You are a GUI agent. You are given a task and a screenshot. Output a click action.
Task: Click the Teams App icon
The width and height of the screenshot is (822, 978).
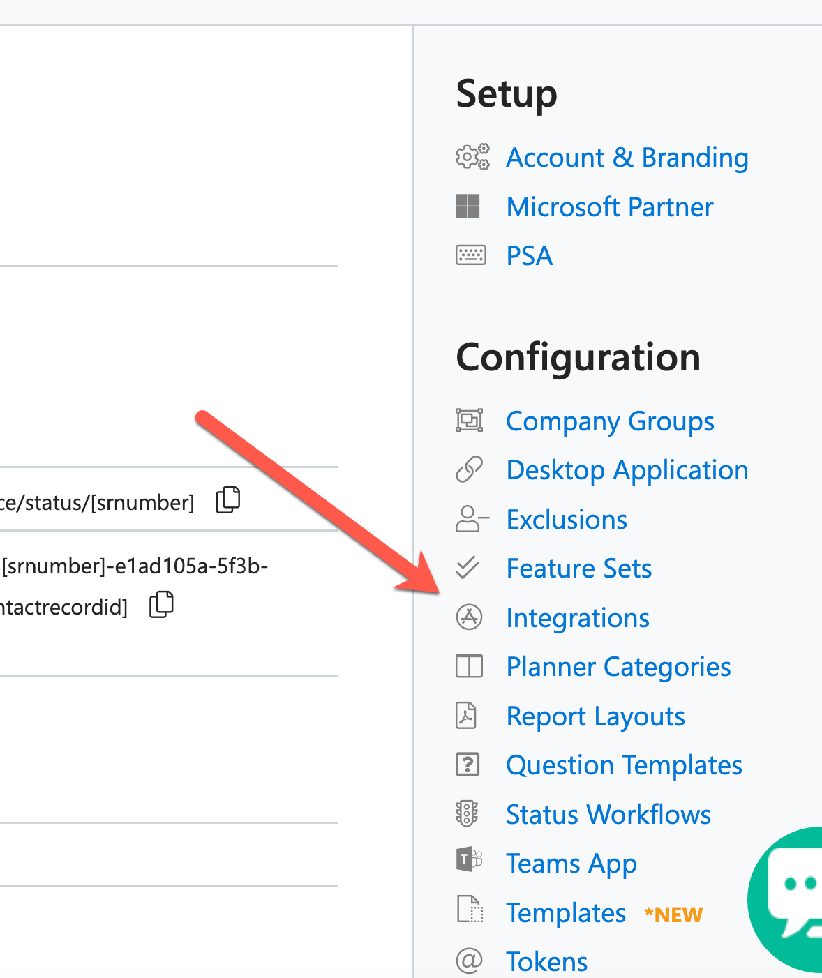(x=469, y=859)
